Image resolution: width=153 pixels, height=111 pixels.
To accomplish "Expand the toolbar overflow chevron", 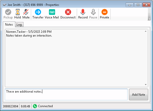I will pyautogui.click(x=149, y=19).
